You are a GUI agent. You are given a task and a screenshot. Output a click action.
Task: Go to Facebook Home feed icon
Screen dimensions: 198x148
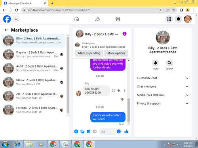tap(77, 19)
